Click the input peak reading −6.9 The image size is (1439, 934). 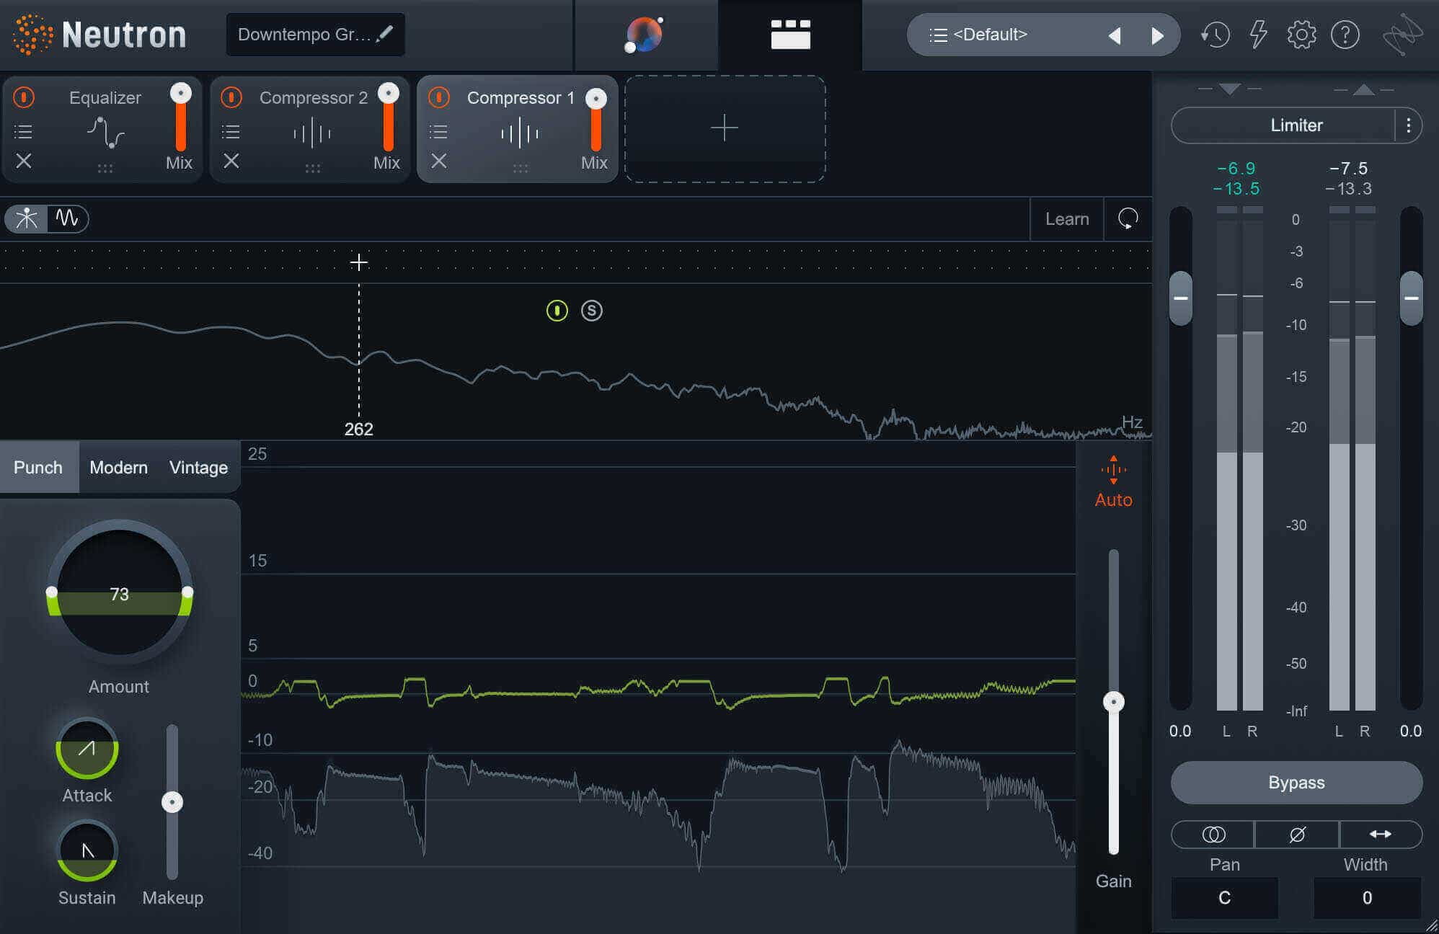(1236, 169)
